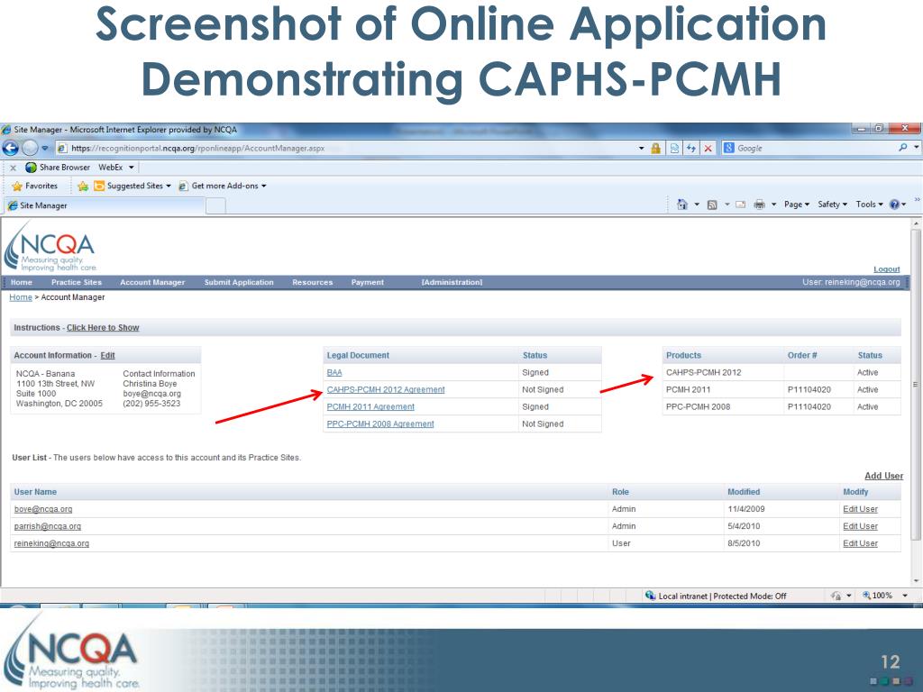Open user boye@ncqa.org

coord(43,509)
